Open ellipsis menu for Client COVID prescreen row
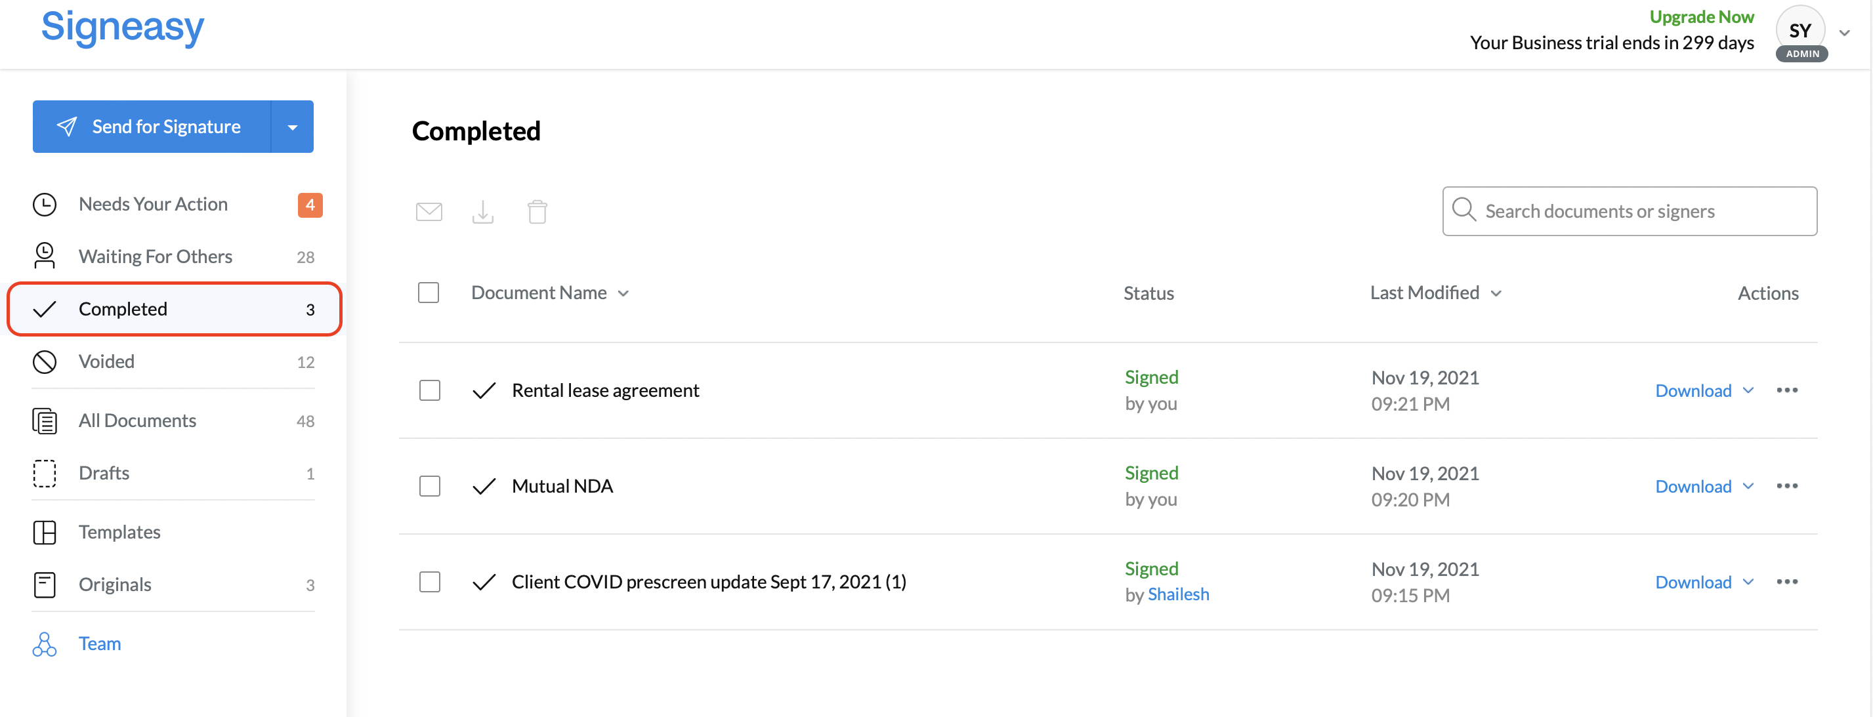1873x717 pixels. (x=1786, y=582)
